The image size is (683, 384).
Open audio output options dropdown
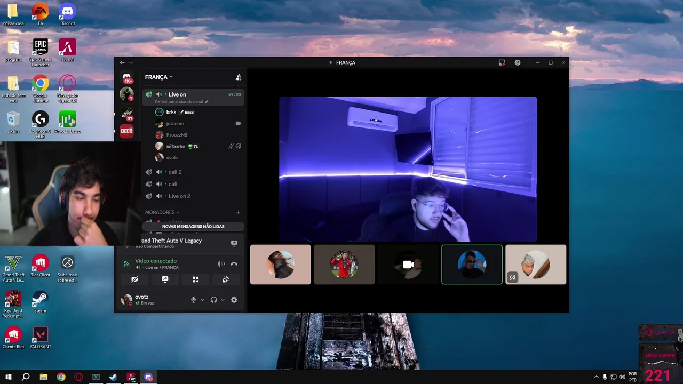[223, 300]
